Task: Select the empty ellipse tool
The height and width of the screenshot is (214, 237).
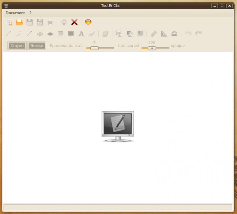Action: click(40, 34)
